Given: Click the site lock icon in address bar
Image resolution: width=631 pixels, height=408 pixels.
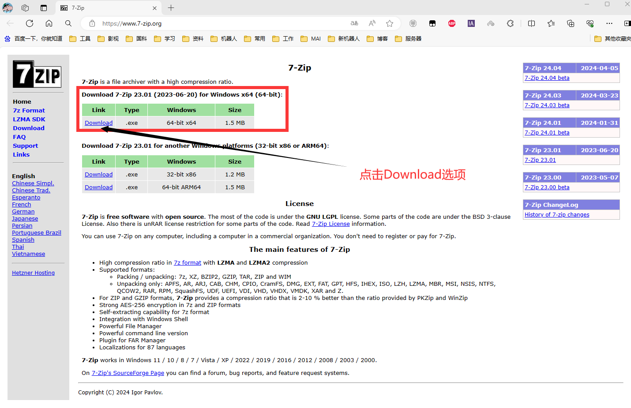Looking at the screenshot, I should 92,23.
